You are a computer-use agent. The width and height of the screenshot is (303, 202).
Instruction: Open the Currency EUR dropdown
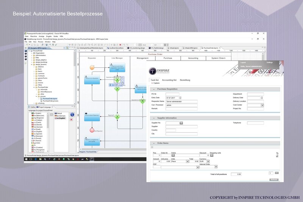(208, 161)
